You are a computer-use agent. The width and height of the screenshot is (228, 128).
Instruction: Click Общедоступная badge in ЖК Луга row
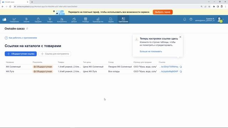coord(43,71)
